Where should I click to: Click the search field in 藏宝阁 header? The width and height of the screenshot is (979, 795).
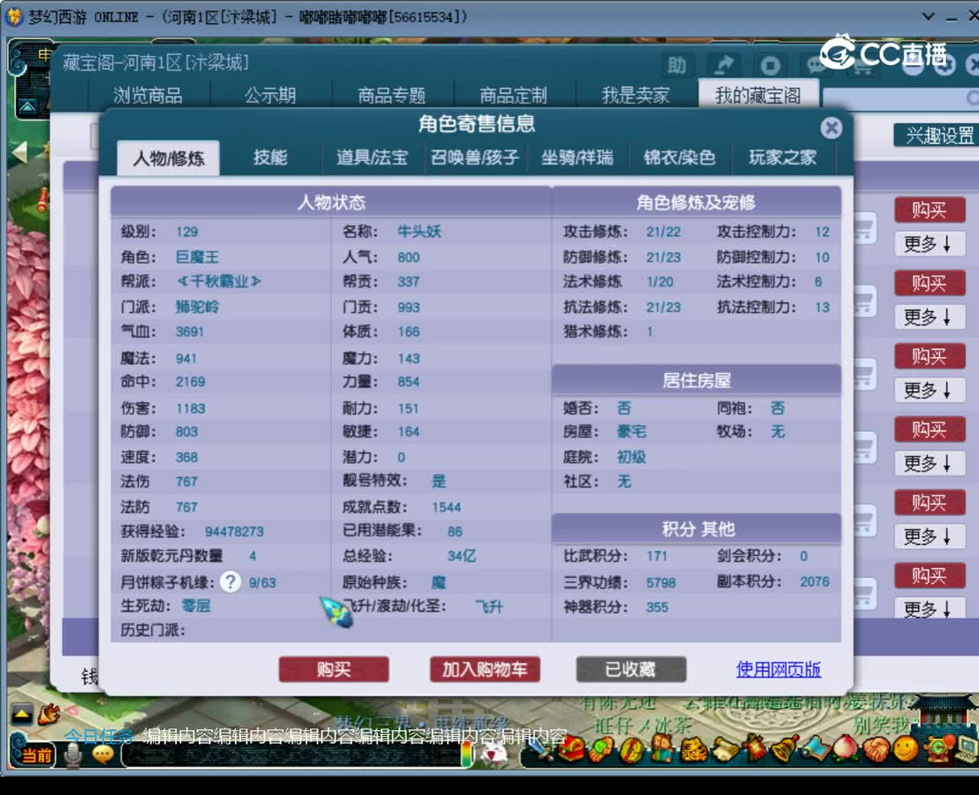pyautogui.click(x=899, y=98)
